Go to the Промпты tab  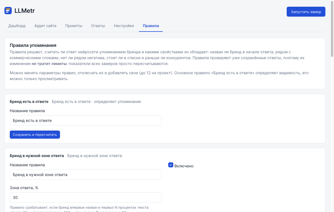(74, 26)
